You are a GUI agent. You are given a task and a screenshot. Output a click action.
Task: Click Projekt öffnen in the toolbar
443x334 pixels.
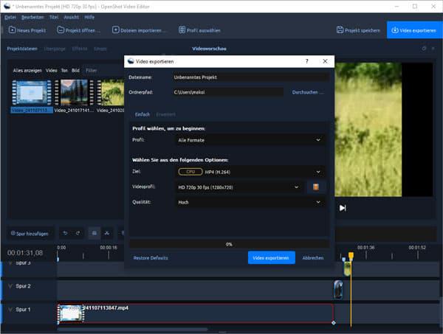pos(78,30)
